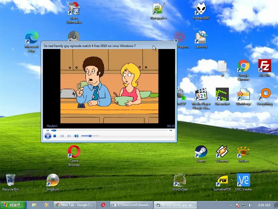Click the fast-forward double-arrow button
The image size is (278, 209).
(171, 130)
